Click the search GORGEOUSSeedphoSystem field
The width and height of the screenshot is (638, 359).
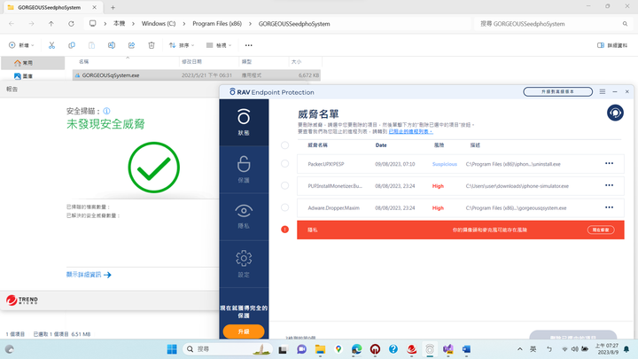[x=552, y=24]
